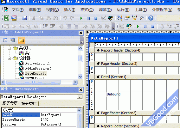Collapse the Detail (Section1) band

coord(98,77)
